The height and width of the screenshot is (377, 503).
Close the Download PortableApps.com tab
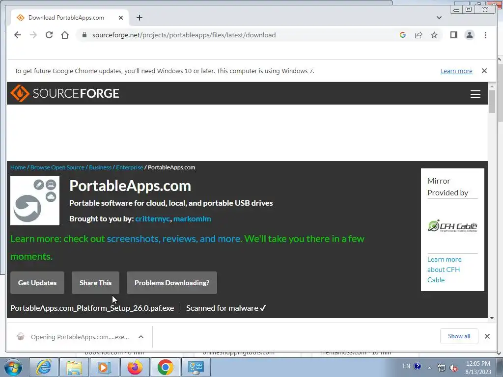tap(121, 18)
